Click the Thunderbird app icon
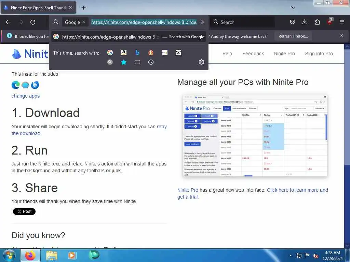 coord(35,85)
